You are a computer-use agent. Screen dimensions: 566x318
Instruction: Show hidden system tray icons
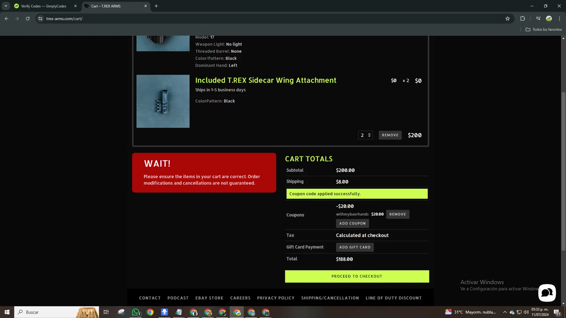click(505, 312)
